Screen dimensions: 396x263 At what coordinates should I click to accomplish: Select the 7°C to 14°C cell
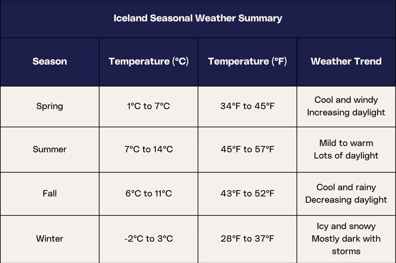click(x=149, y=149)
